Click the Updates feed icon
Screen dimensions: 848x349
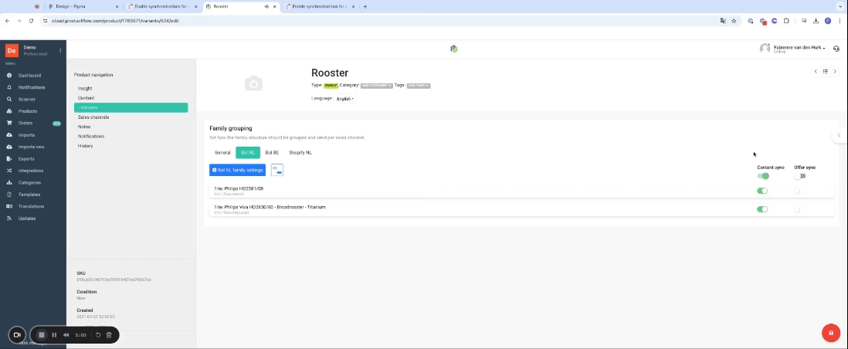9,218
